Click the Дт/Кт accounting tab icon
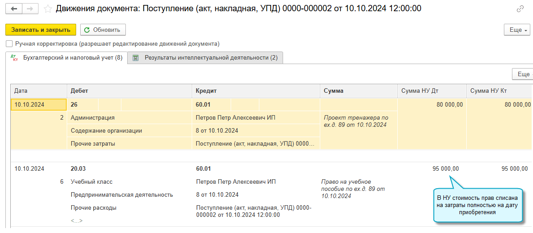 tap(14, 58)
